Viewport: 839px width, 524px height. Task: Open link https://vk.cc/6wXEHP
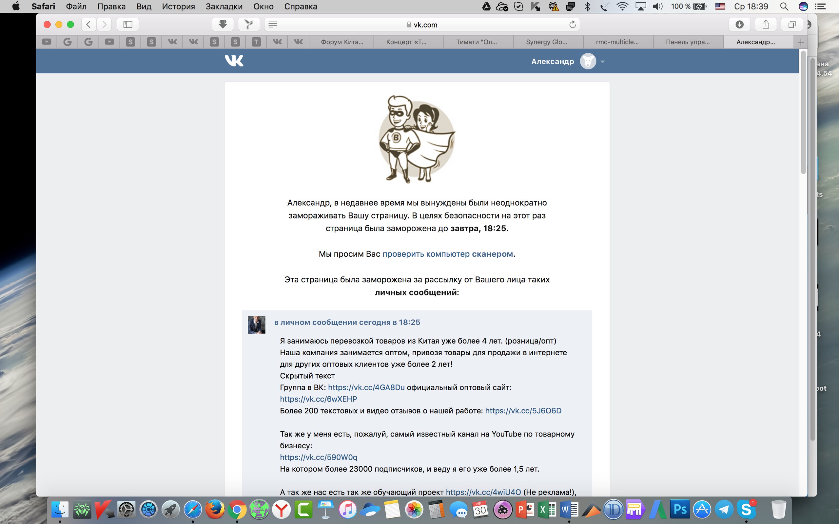point(318,399)
